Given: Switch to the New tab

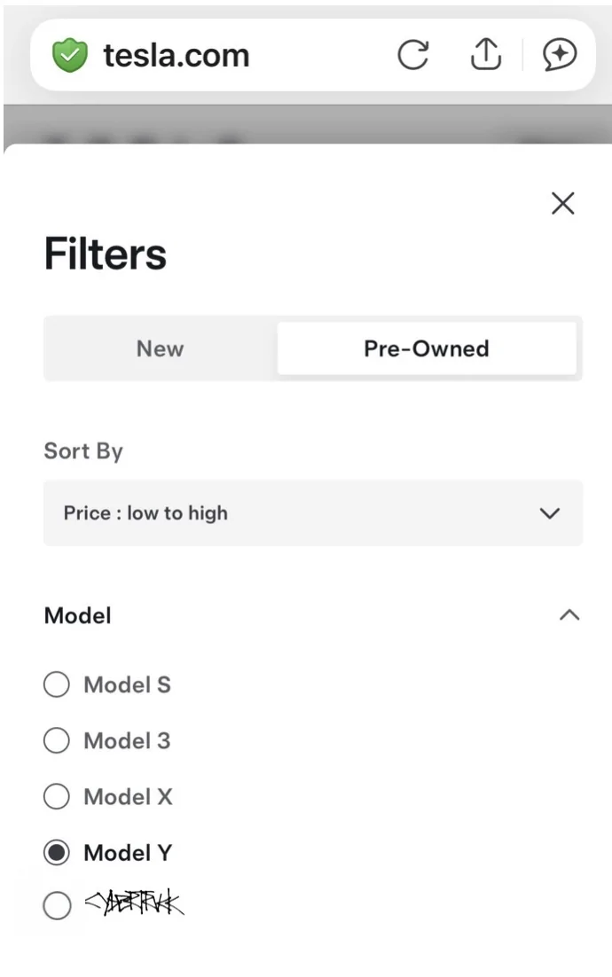Looking at the screenshot, I should 161,348.
